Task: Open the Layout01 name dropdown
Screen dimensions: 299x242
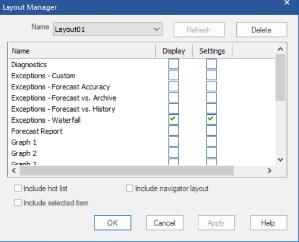Action: point(107,29)
